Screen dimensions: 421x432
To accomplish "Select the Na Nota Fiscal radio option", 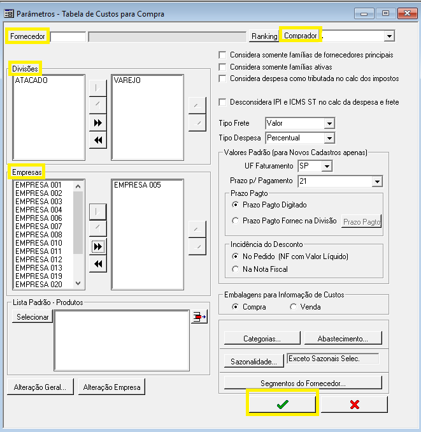I will point(236,269).
